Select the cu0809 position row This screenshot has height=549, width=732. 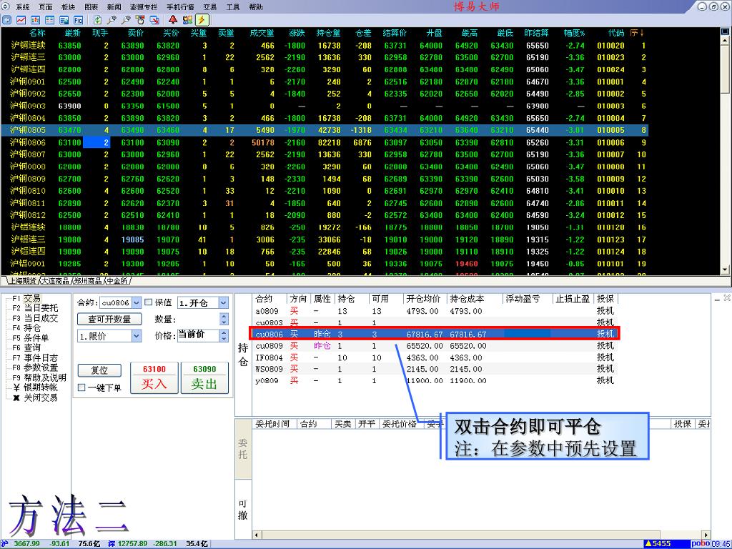(434, 346)
